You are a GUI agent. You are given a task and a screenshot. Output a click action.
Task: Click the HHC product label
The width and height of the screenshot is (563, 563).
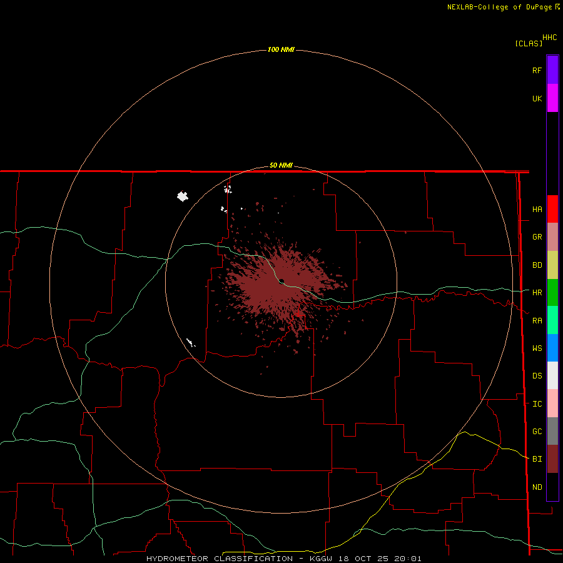click(x=549, y=38)
